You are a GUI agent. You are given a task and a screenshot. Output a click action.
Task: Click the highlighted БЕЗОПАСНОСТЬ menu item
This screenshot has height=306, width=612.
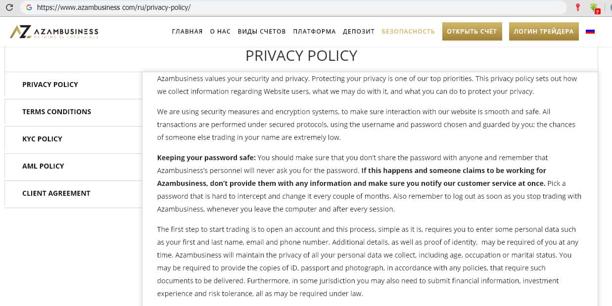(408, 31)
